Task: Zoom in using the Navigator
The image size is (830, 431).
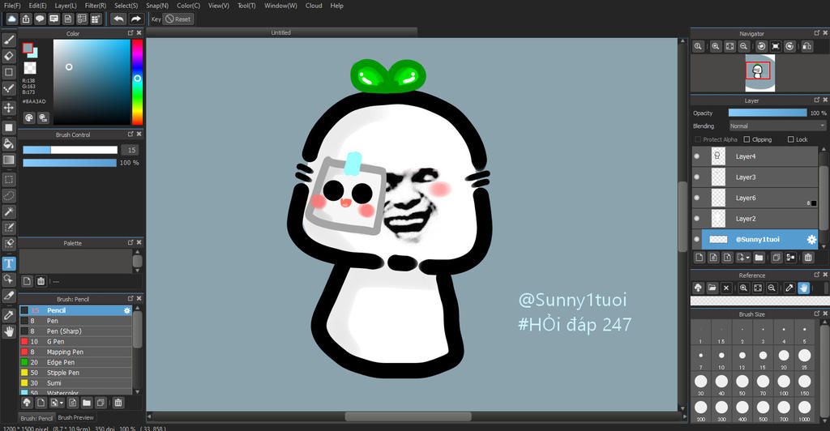Action: click(x=716, y=46)
